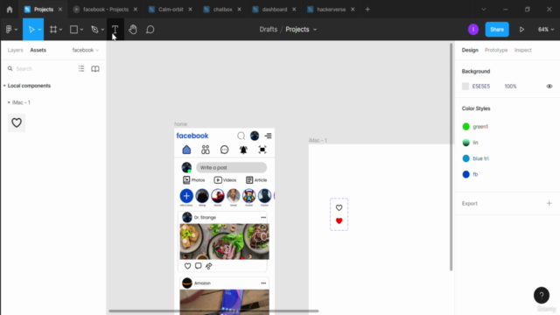Select the blue tri color style
Viewport: 560px width, 315px height.
pos(476,158)
